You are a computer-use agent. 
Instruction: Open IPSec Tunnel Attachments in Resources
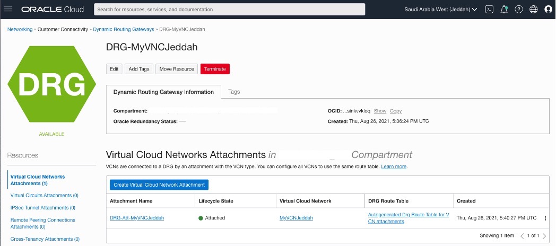tap(43, 208)
